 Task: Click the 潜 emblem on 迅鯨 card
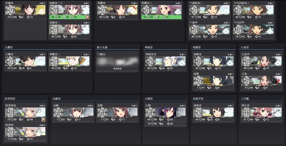(x=58, y=112)
